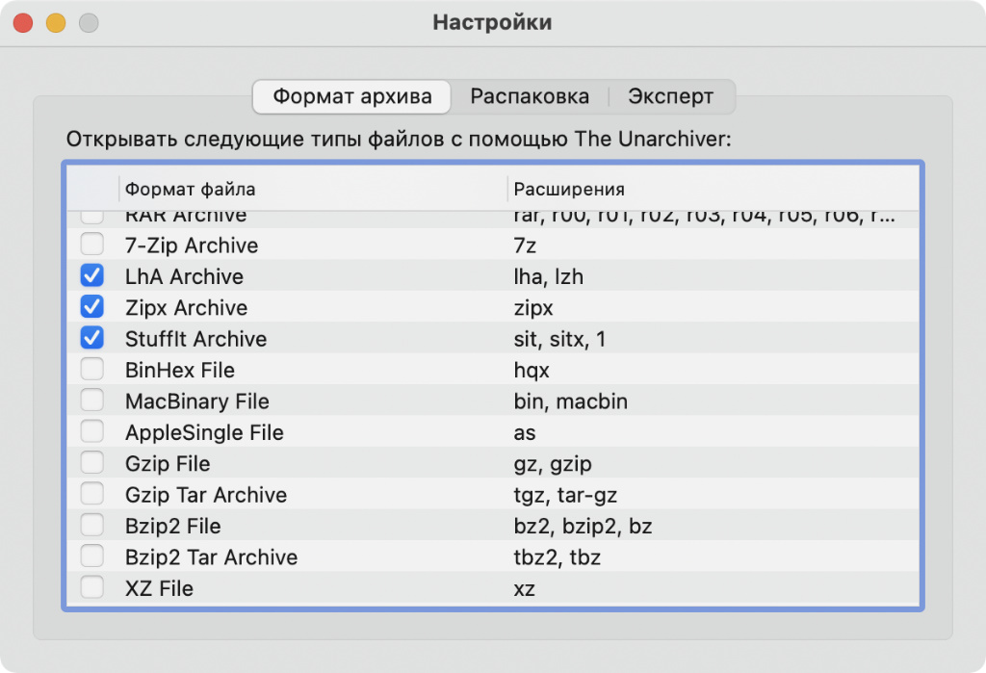This screenshot has height=673, width=986.
Task: Enable the MacBinary File checkbox
Action: click(x=92, y=401)
